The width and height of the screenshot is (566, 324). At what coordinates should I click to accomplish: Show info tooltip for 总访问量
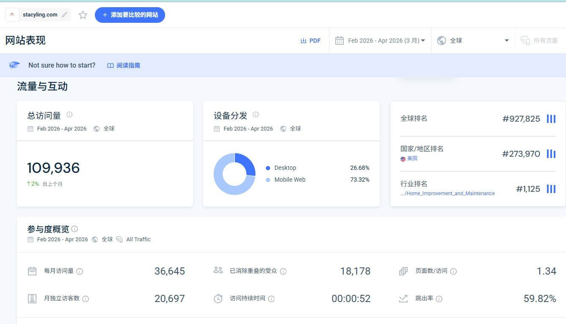click(x=69, y=114)
